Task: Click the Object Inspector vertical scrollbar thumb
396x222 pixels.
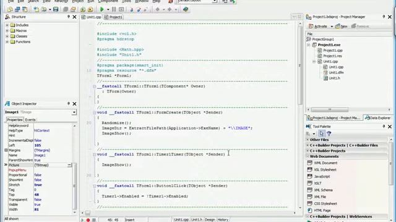Action: [x=74, y=186]
